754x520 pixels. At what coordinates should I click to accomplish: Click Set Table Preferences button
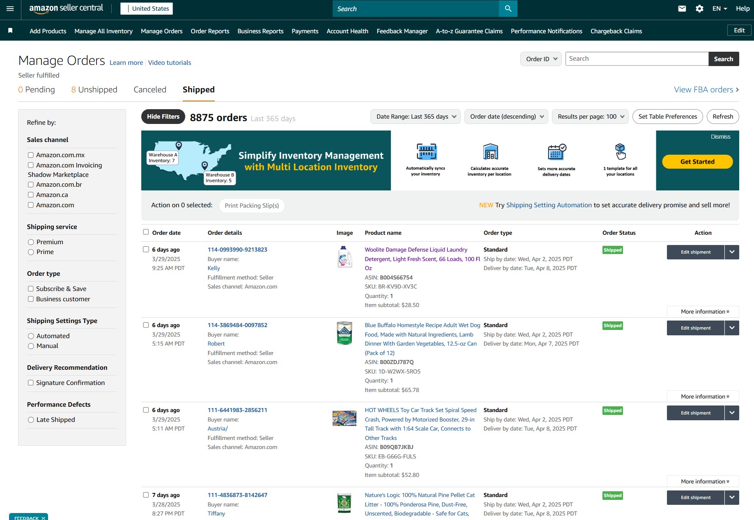(668, 117)
